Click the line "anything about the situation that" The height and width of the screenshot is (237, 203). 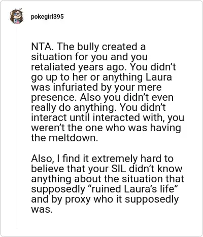point(108,179)
